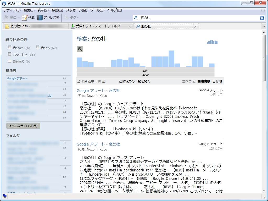Screen dimensions: 268x201
Task: Close the 受信トレイ tab
Action: 130,26
